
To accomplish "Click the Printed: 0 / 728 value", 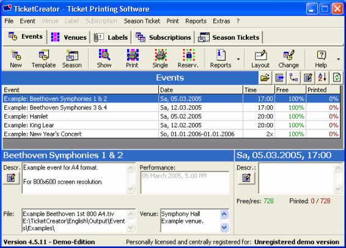I will click(320, 201).
